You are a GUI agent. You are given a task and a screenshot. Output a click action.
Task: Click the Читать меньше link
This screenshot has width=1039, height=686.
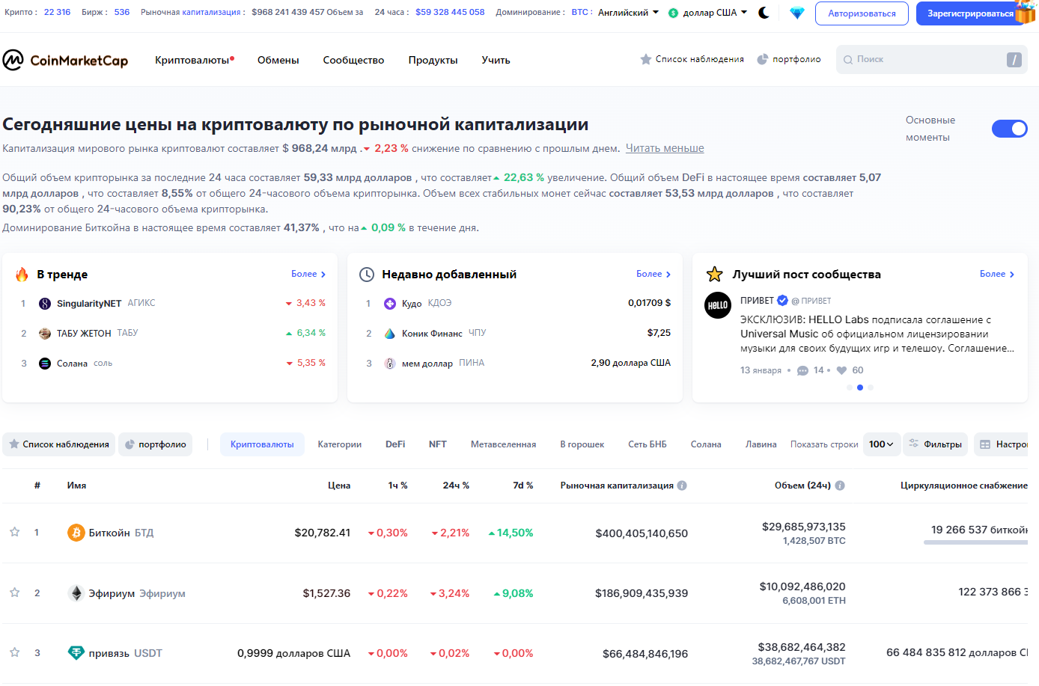tap(665, 148)
